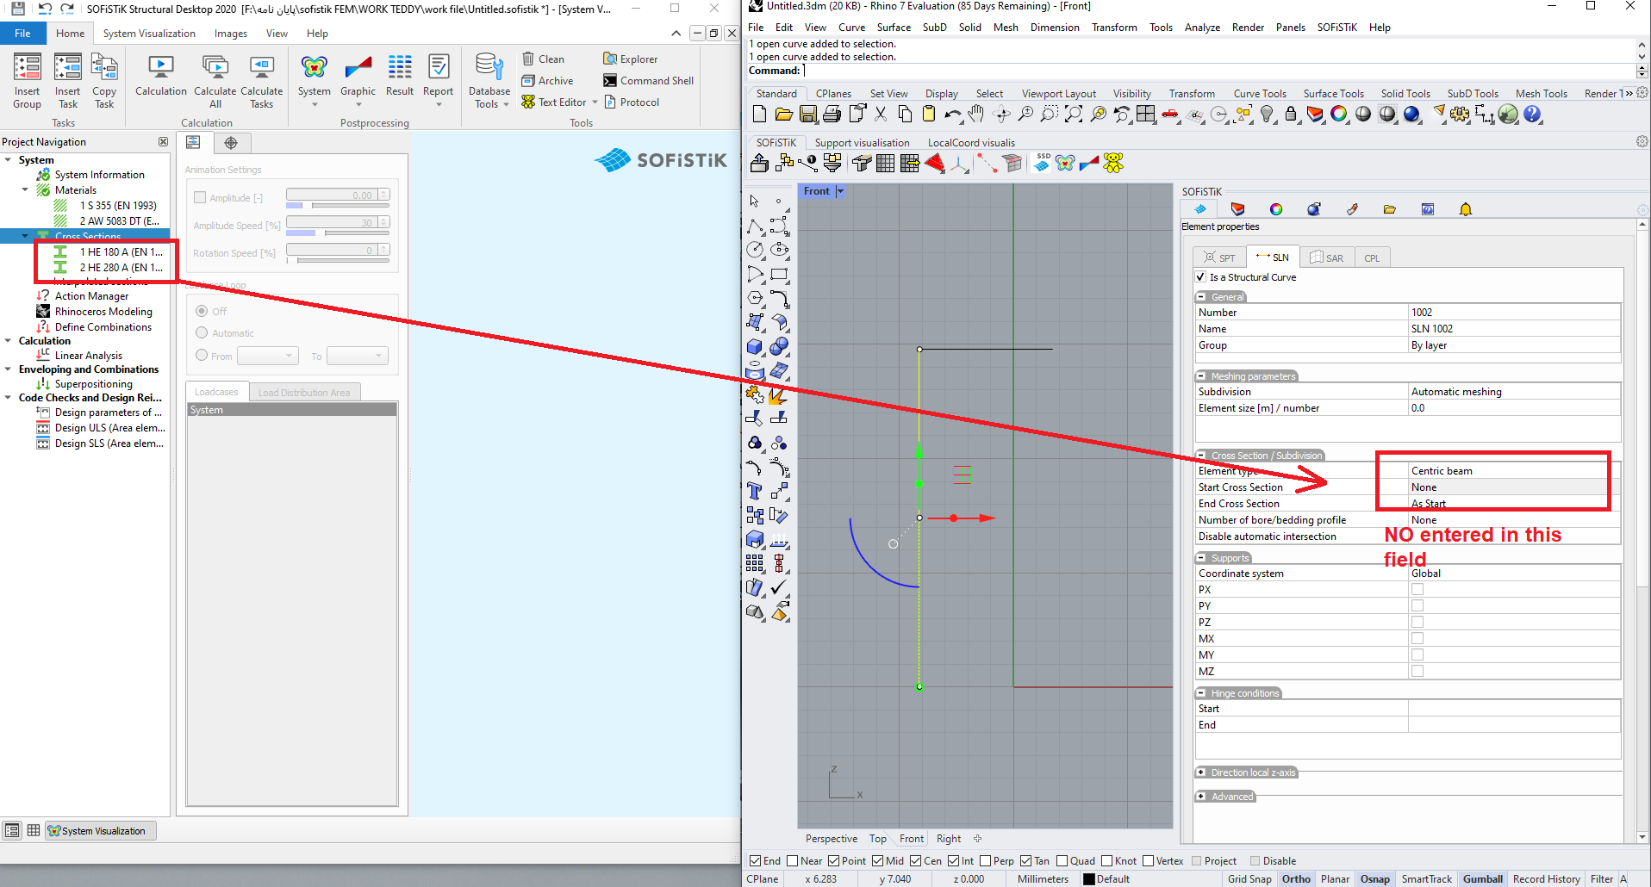Collapse the Enveloping and Combinations node

pyautogui.click(x=9, y=369)
